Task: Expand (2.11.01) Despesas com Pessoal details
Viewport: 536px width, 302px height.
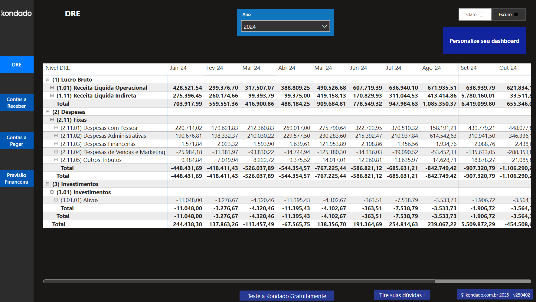Action: pos(56,127)
